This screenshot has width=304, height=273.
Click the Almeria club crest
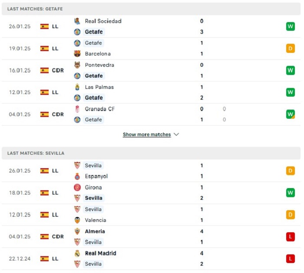point(77,231)
